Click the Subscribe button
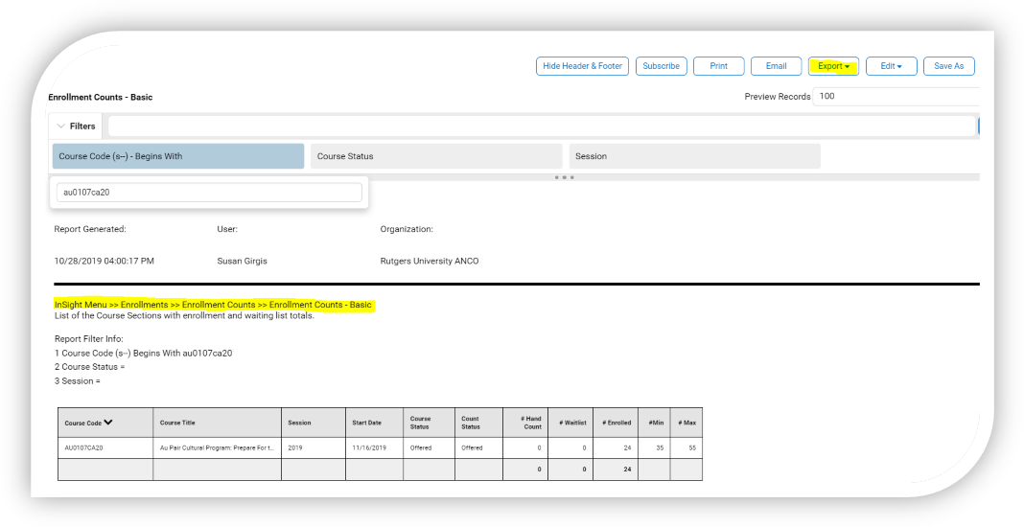Viewport: 1024px width, 527px height. point(661,66)
